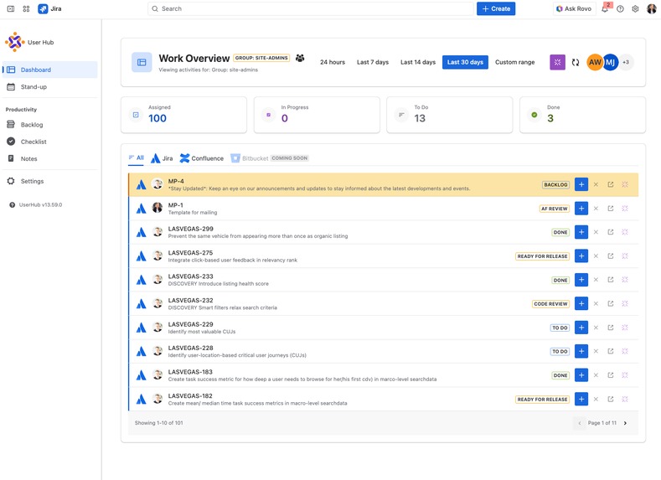661x480 pixels.
Task: Dismiss LASVEGAS-228 with X icon
Action: tap(596, 351)
